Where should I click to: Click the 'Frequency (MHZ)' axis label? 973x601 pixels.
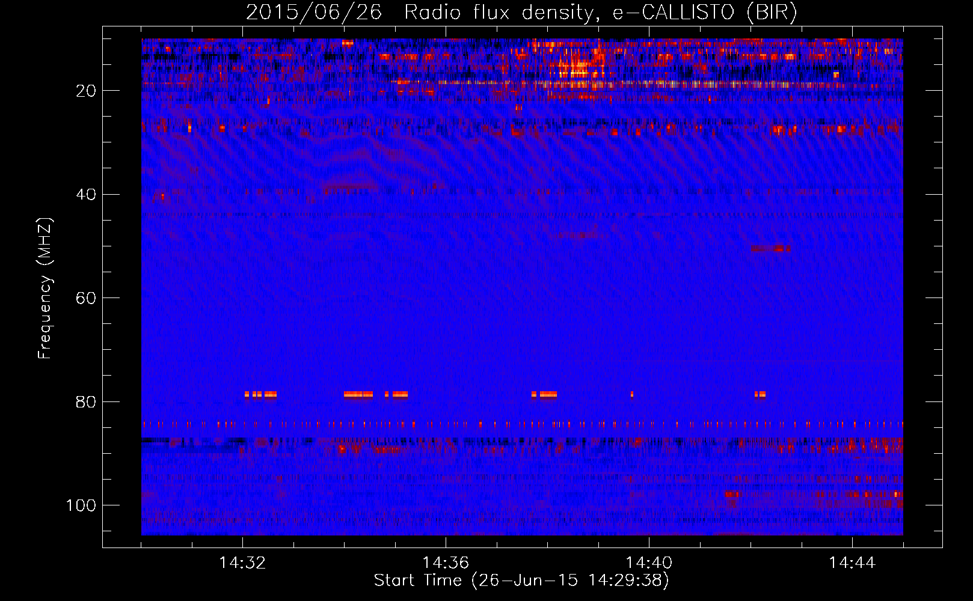pos(45,288)
